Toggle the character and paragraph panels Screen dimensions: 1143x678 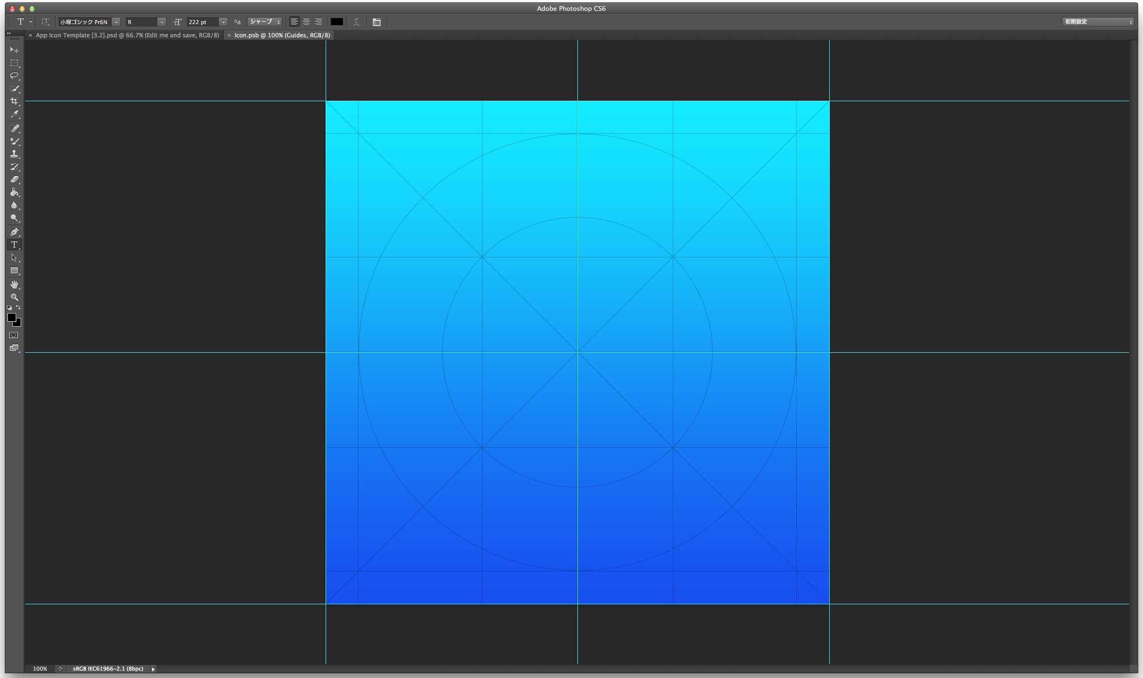coord(377,22)
